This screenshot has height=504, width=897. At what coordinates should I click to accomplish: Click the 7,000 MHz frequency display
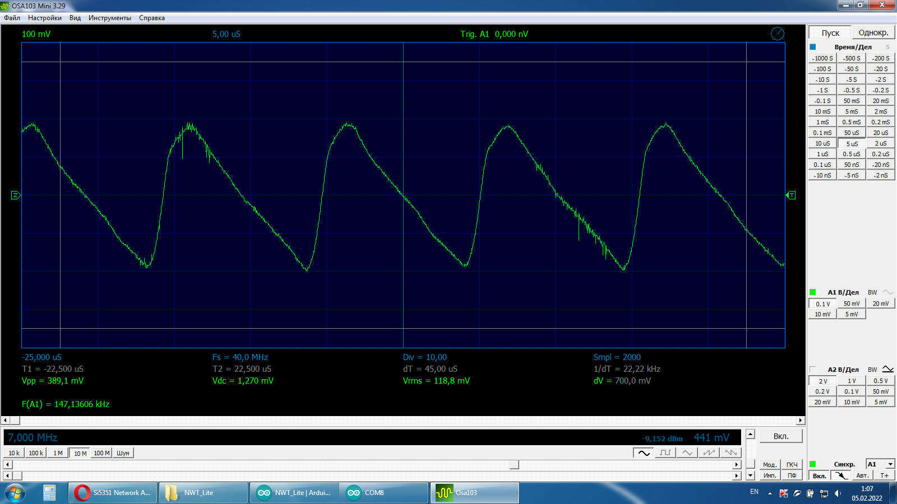33,437
